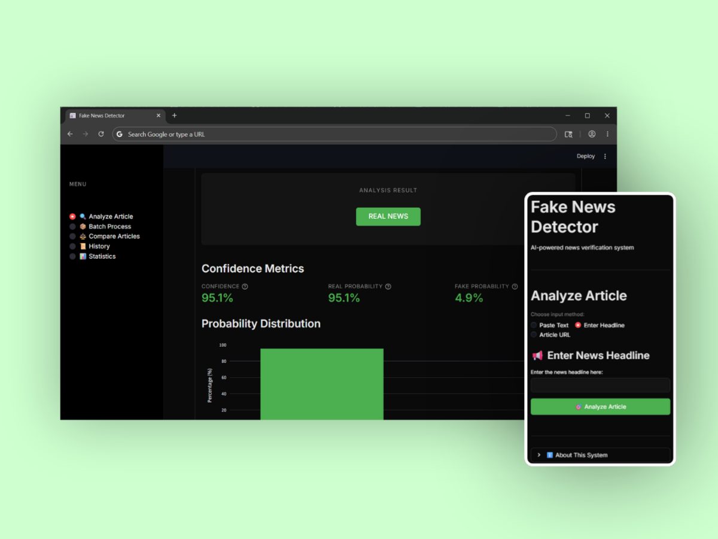Image resolution: width=718 pixels, height=539 pixels.
Task: Click the Probability Distribution heading
Action: tap(261, 324)
